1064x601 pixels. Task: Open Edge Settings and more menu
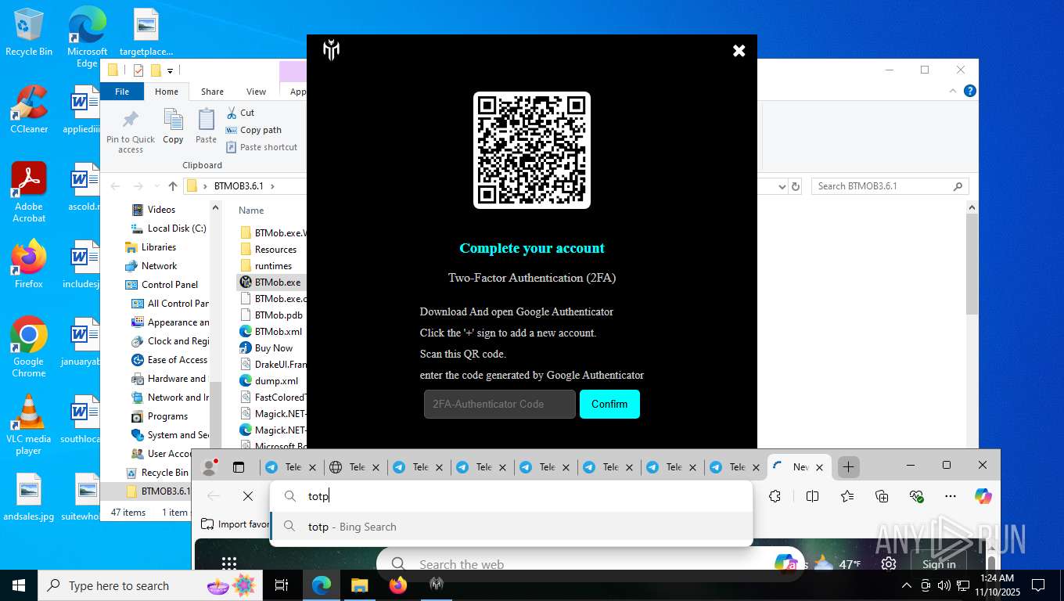[951, 496]
